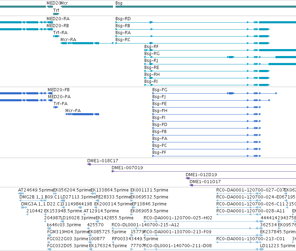Click the DME1-018C17 clone label
Viewport: 296px width, 251px height.
[x=103, y=161]
